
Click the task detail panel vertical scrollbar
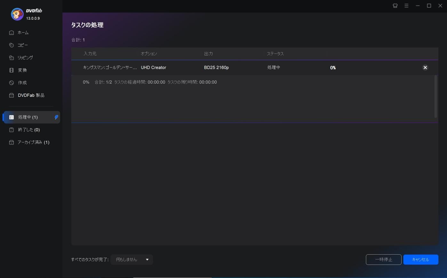tap(435, 96)
